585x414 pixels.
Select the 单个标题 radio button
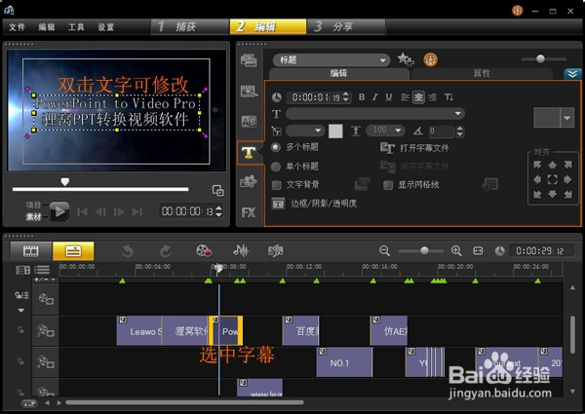(276, 167)
